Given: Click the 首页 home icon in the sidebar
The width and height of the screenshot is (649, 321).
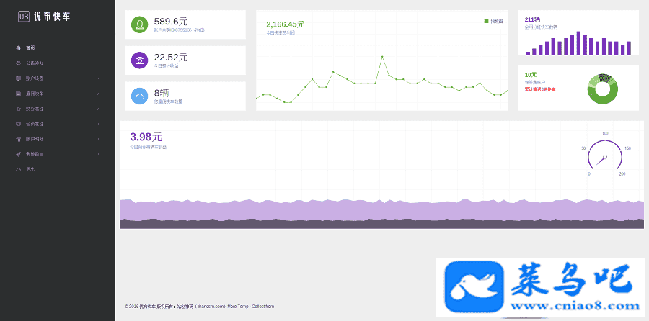Looking at the screenshot, I should [x=18, y=48].
